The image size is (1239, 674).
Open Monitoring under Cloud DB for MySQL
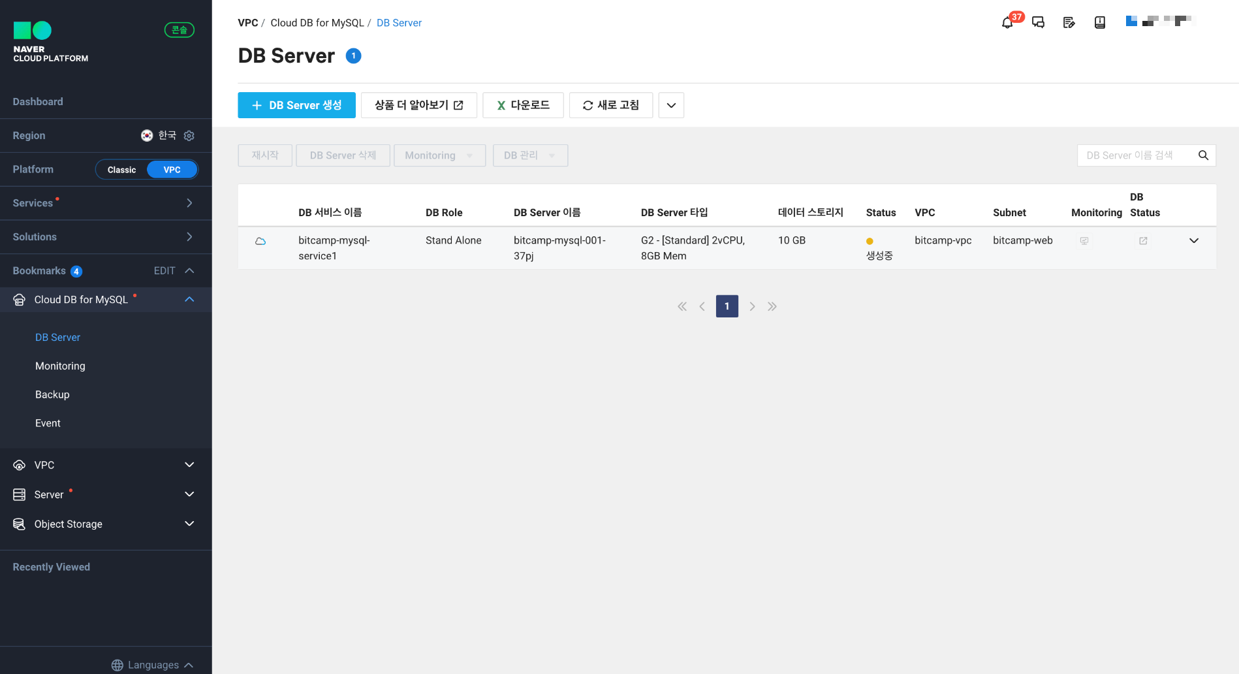(x=60, y=366)
